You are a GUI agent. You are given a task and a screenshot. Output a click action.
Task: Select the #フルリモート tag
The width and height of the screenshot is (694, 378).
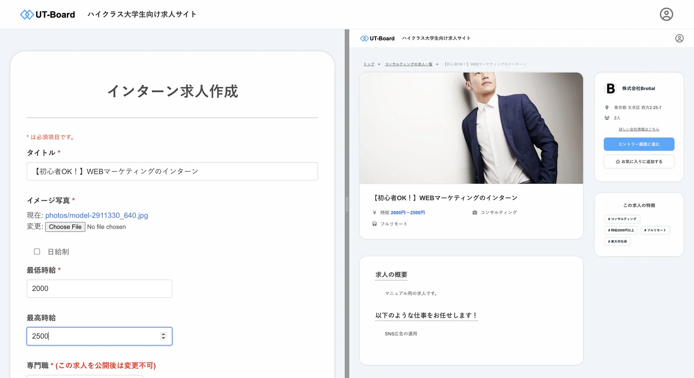[x=655, y=230]
